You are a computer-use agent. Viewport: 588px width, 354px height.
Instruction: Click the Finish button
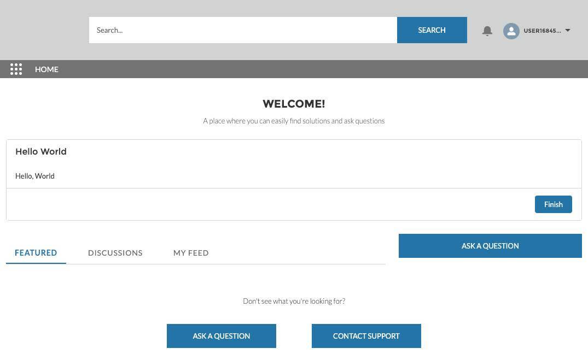pyautogui.click(x=553, y=204)
